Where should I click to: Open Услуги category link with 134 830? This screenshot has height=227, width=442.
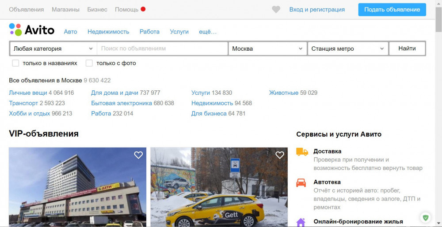[201, 93]
